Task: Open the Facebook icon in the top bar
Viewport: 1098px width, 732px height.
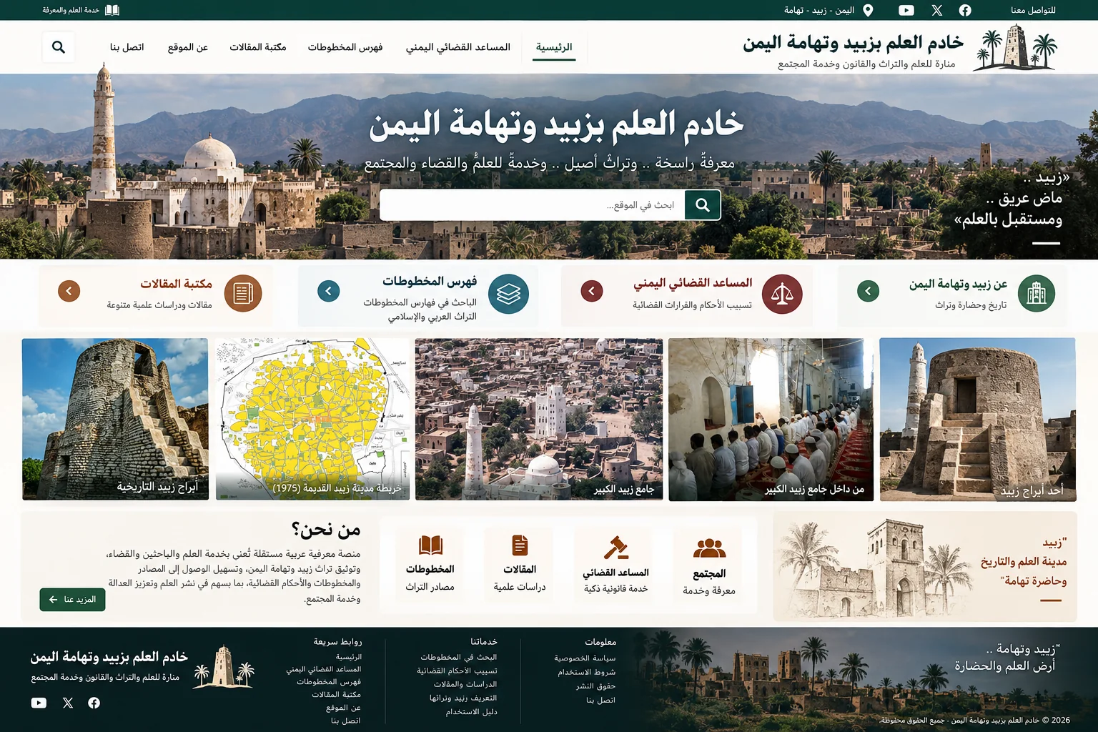Action: [x=964, y=10]
